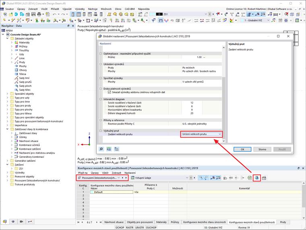The image size is (306, 230).
Task: Select 'Kombinace zatížení' in the Navigator tree
Action: 30,149
